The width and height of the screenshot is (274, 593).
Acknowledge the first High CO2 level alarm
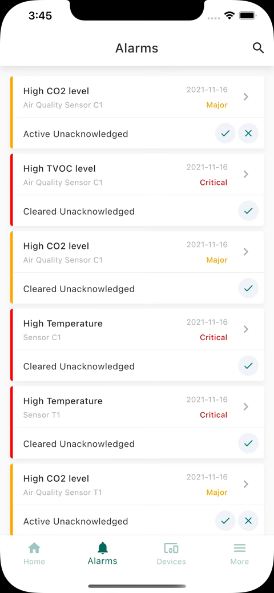click(x=225, y=134)
